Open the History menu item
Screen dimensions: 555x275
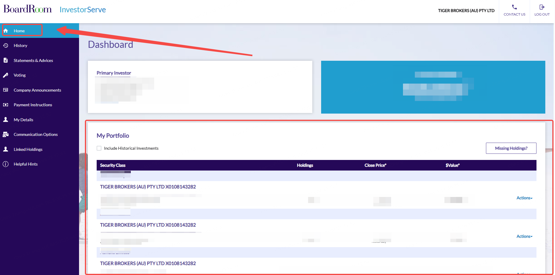(x=39, y=45)
